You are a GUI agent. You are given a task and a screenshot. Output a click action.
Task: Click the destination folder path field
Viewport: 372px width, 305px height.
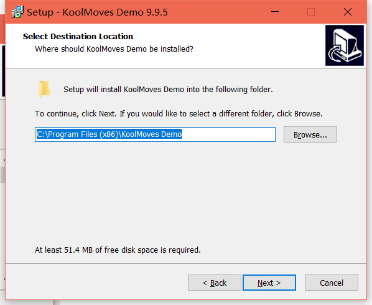pyautogui.click(x=155, y=134)
